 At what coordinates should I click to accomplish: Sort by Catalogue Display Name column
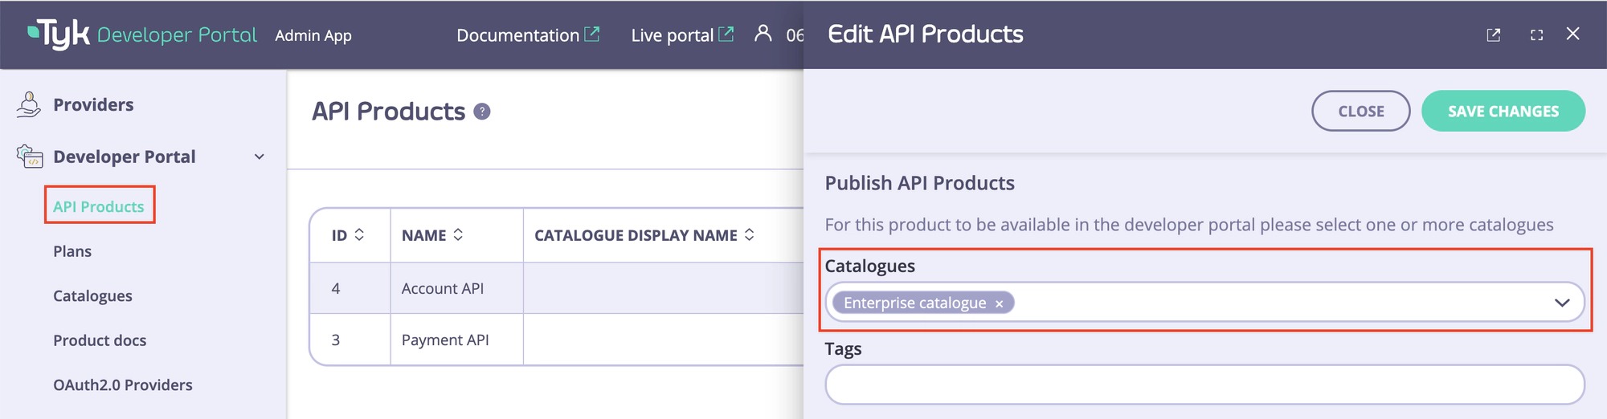coord(749,234)
